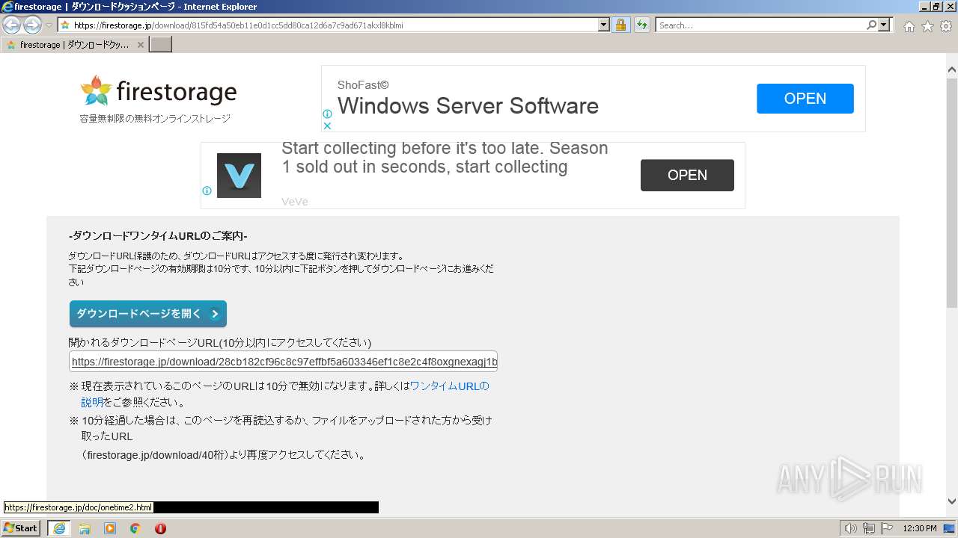Click OPEN on Windows Server Software ad
Viewport: 958px width, 538px height.
[x=805, y=99]
